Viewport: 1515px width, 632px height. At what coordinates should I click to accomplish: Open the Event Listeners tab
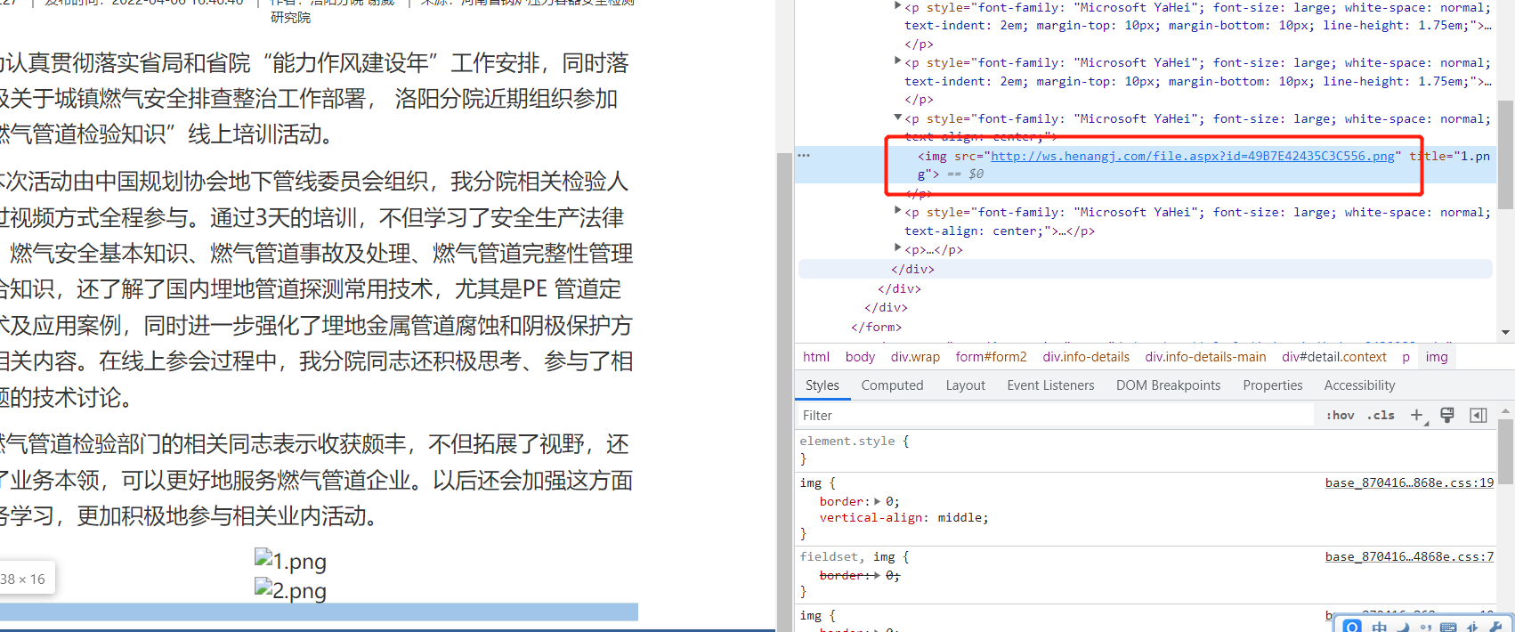point(1050,385)
